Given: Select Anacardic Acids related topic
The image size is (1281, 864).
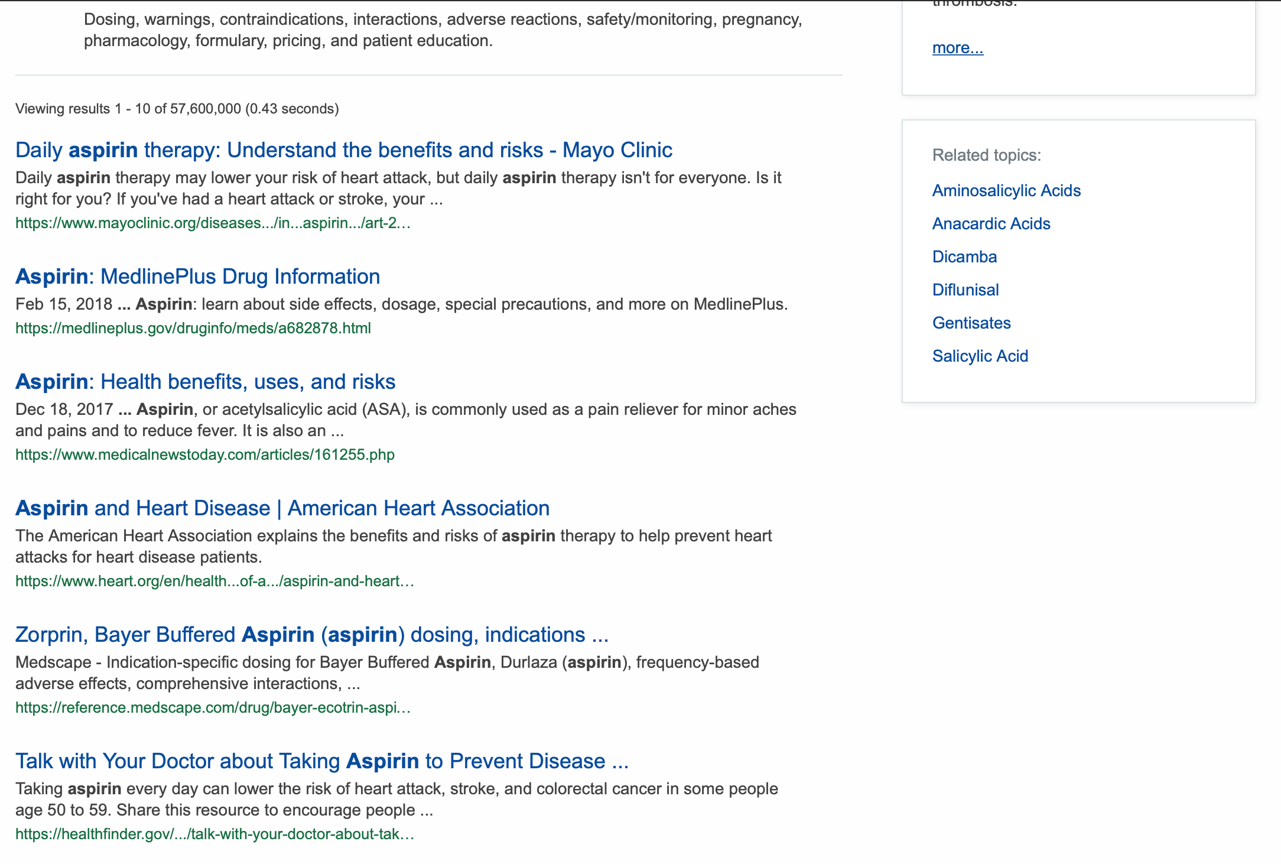Looking at the screenshot, I should (x=991, y=224).
